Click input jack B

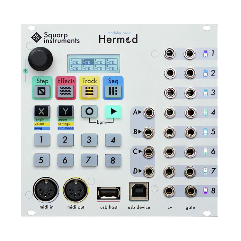pos(148,132)
